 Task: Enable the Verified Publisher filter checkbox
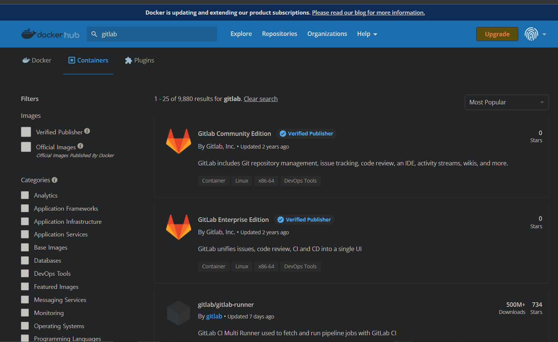click(x=26, y=132)
